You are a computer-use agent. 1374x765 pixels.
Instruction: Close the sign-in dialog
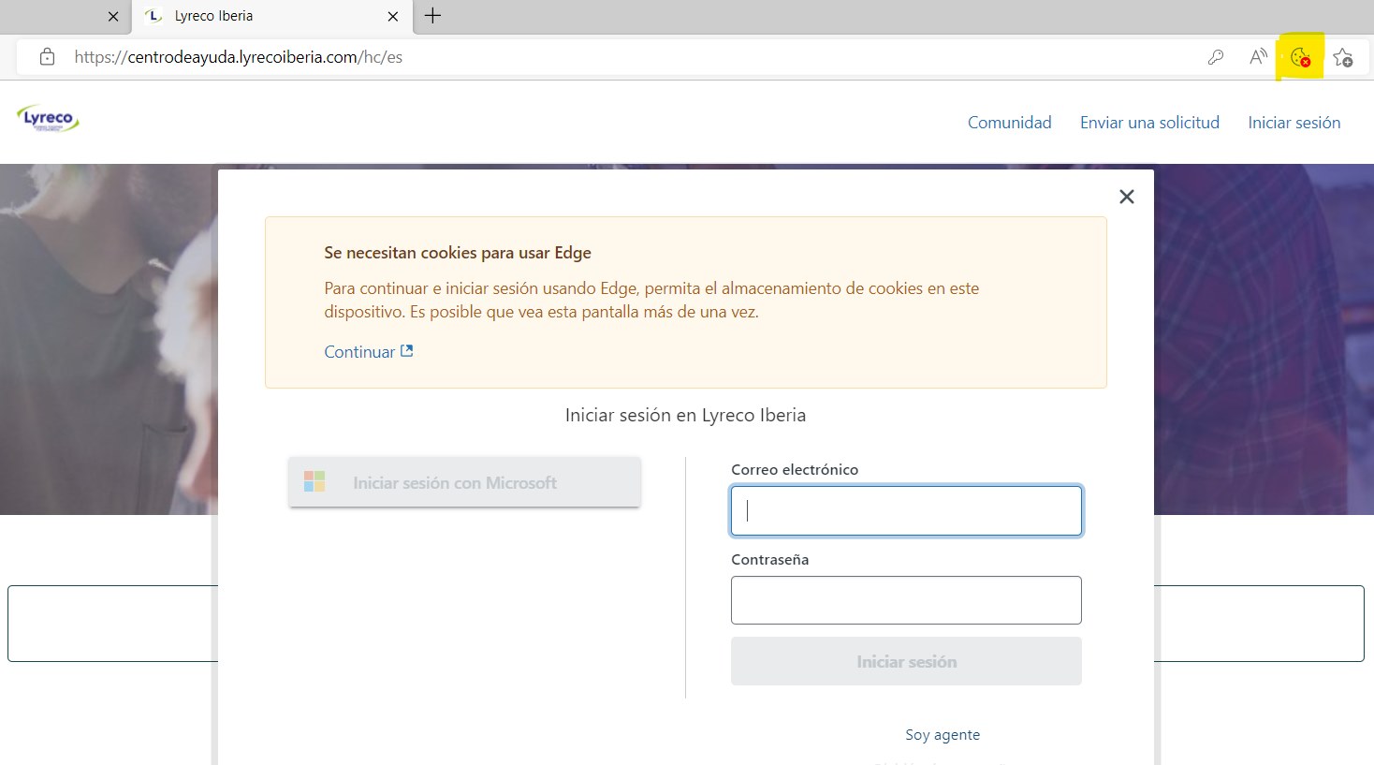[1127, 197]
